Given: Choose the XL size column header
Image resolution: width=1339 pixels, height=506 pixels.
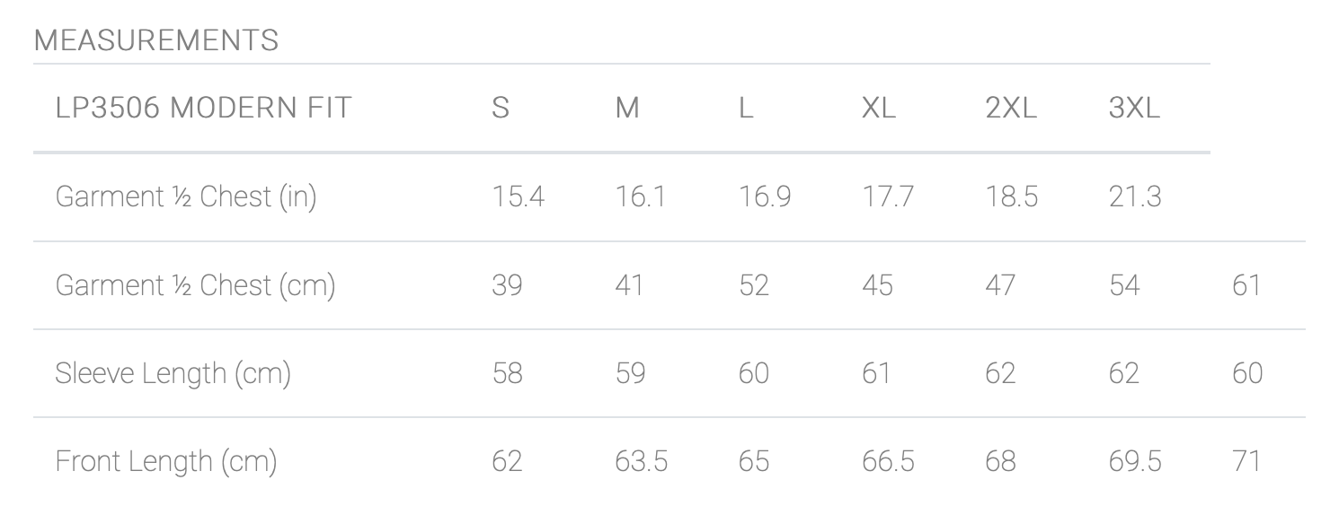Looking at the screenshot, I should pos(878,109).
